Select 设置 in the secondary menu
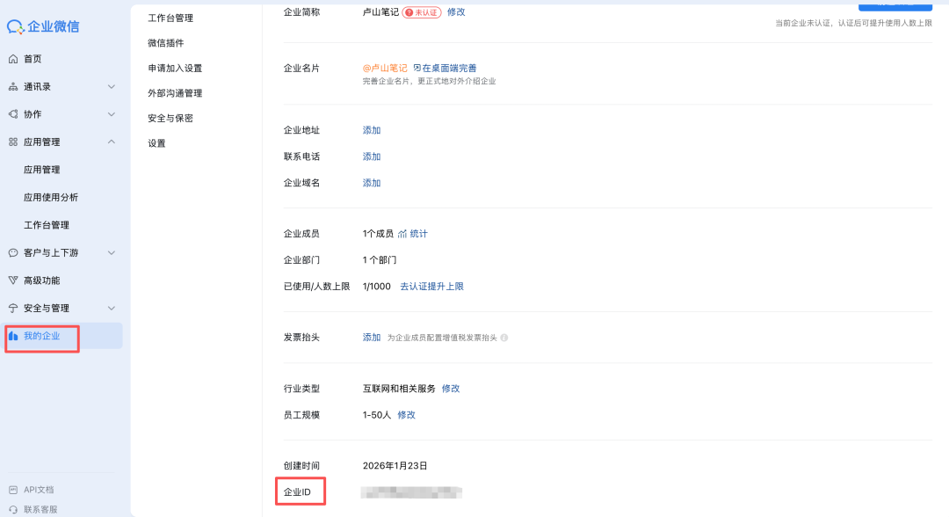 (156, 143)
